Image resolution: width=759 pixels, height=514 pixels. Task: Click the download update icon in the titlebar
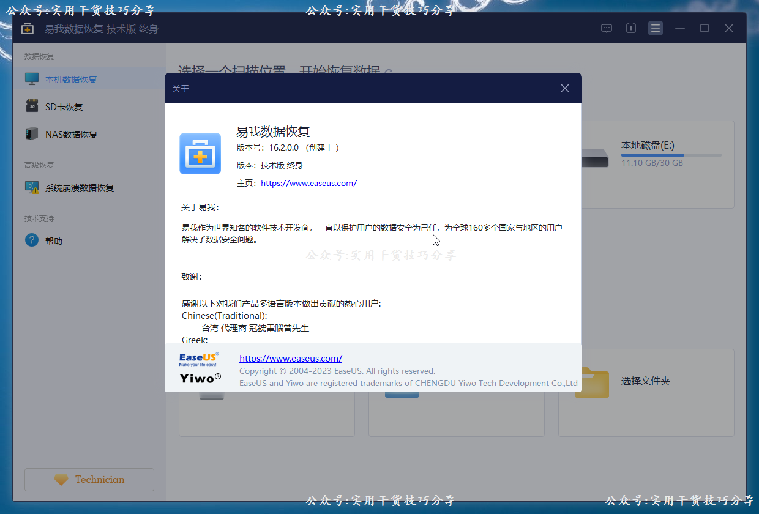[630, 28]
